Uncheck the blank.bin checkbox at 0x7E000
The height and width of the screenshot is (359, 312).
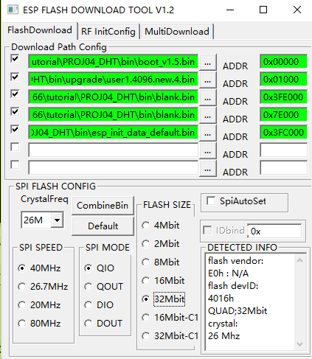[15, 111]
